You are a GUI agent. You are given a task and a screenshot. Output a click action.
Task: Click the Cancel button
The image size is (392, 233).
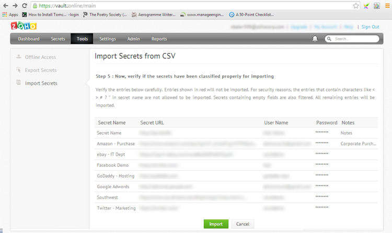(x=243, y=224)
